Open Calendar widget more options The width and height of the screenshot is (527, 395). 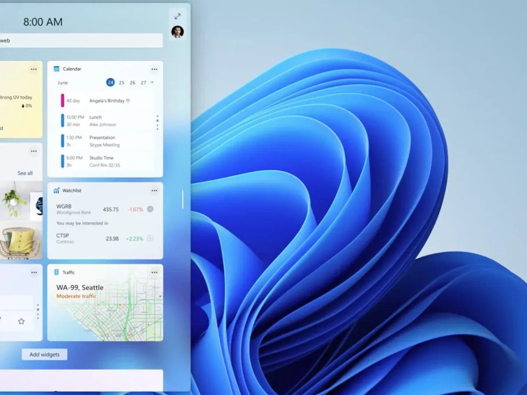pos(154,69)
